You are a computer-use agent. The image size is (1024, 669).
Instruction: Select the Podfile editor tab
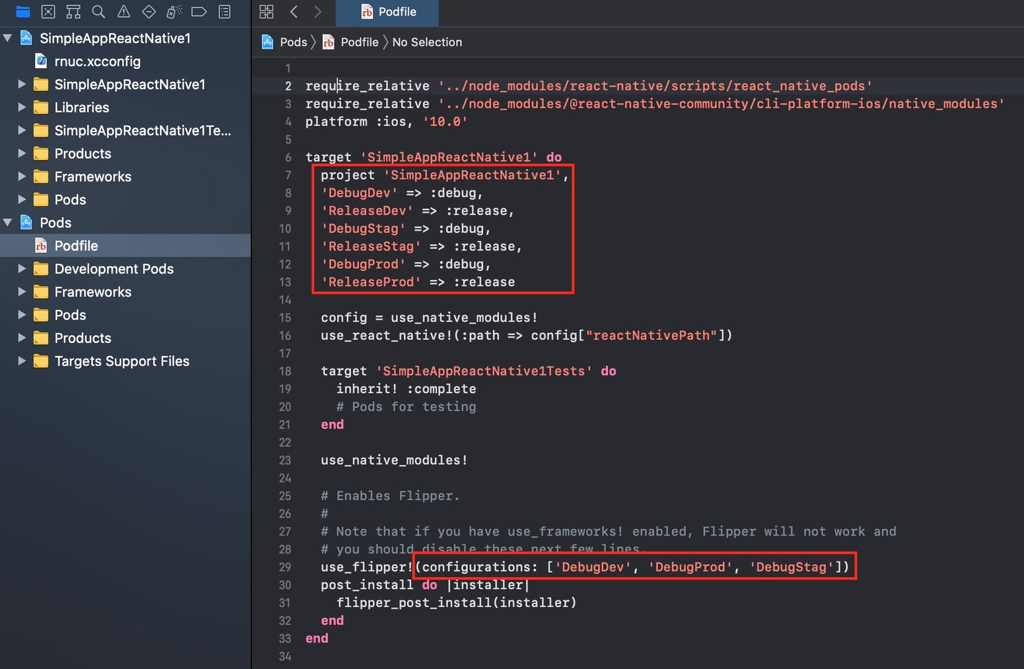point(387,12)
